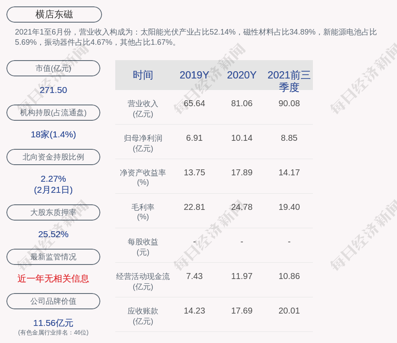Click receivables value 17.69

pos(242,311)
